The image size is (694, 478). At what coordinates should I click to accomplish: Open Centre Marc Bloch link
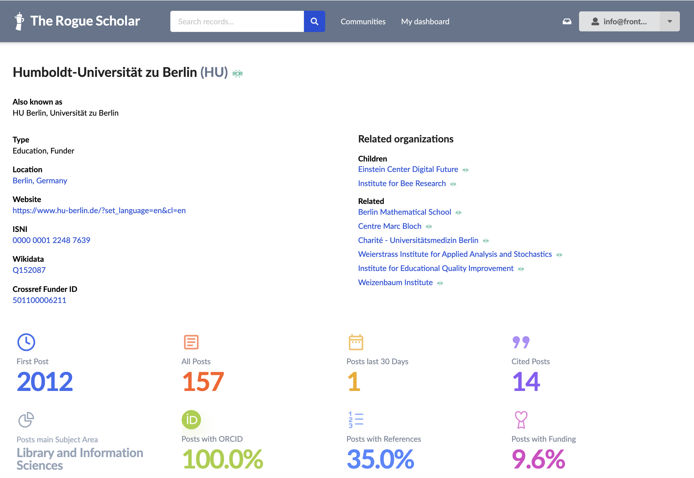pyautogui.click(x=390, y=226)
